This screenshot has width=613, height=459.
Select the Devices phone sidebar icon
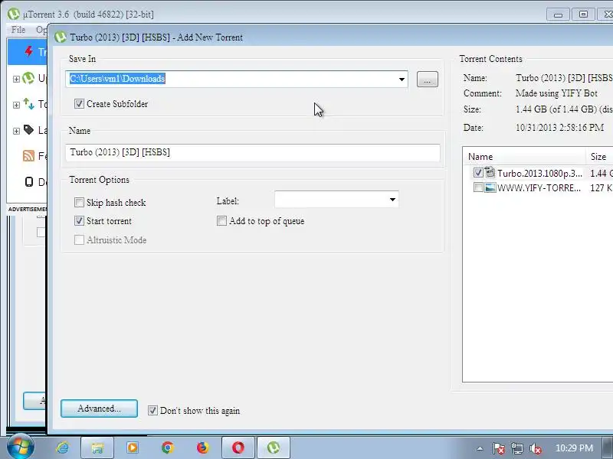coord(29,181)
